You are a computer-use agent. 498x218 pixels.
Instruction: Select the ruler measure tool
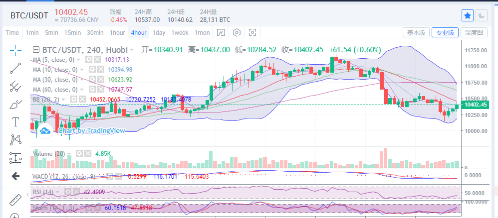[x=15, y=200]
